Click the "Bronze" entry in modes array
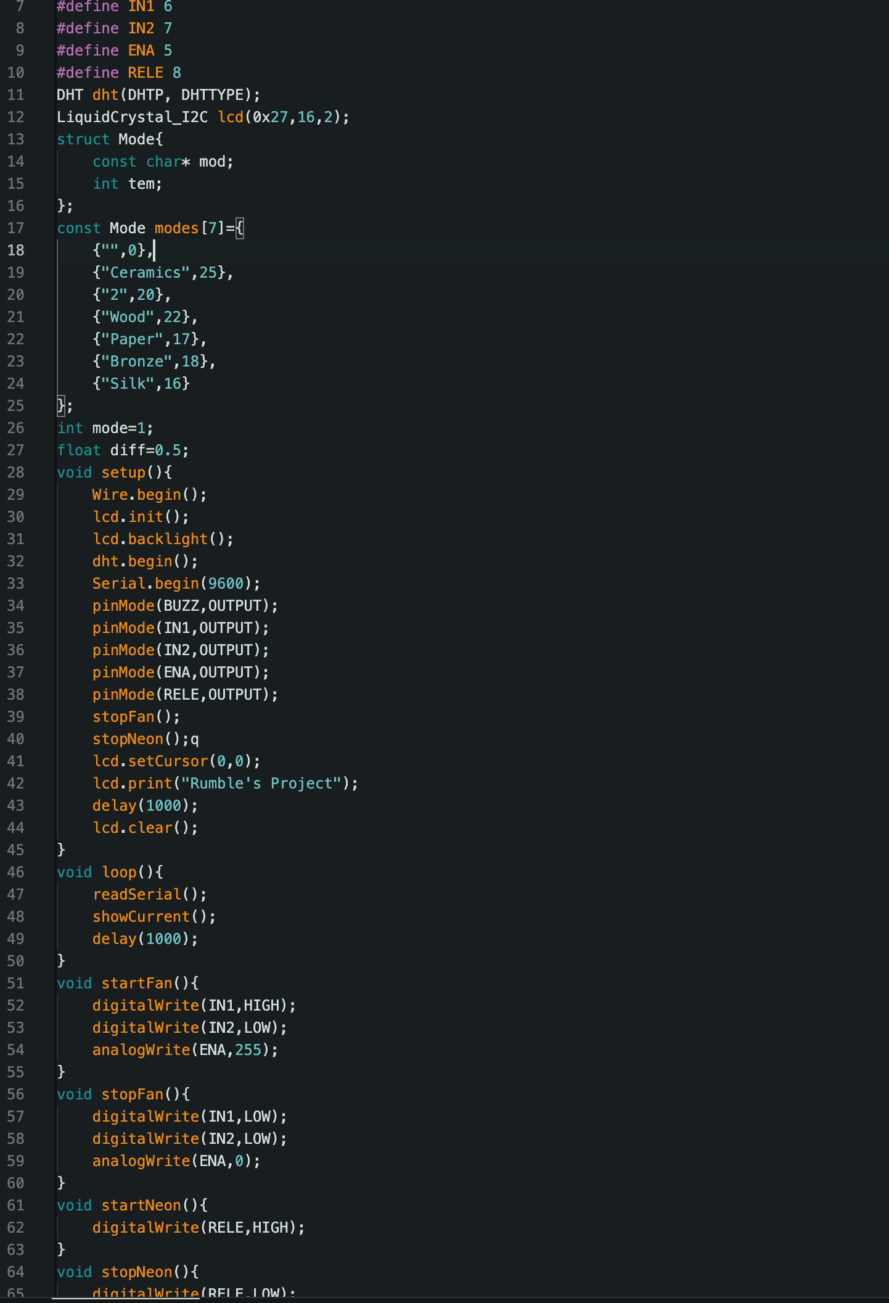Viewport: 889px width, 1303px height. pyautogui.click(x=137, y=362)
